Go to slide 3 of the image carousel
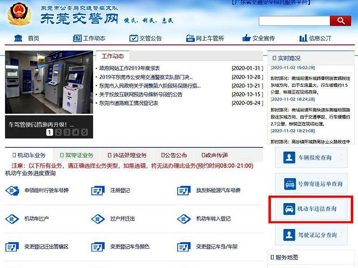Viewport: 358px width, 268px height. pyautogui.click(x=67, y=132)
